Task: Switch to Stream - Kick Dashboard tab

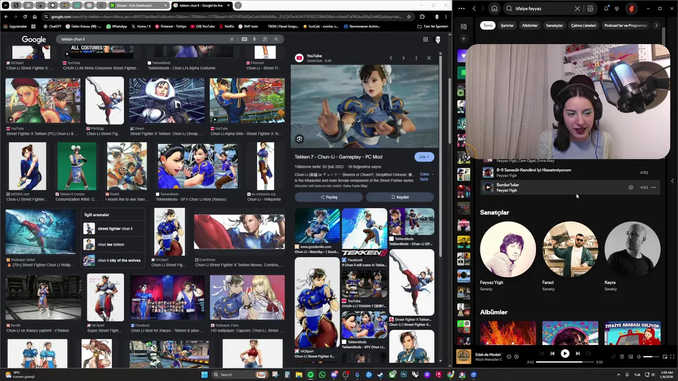Action: tap(138, 5)
